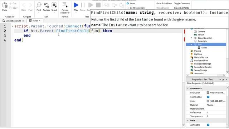Click the Paste clipboard icon
Viewport: 229px width, 129px height.
[x=5, y=5]
